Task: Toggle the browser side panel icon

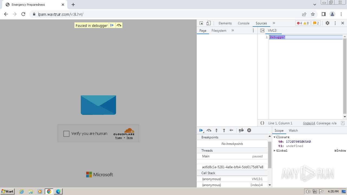Action: tap(323, 14)
